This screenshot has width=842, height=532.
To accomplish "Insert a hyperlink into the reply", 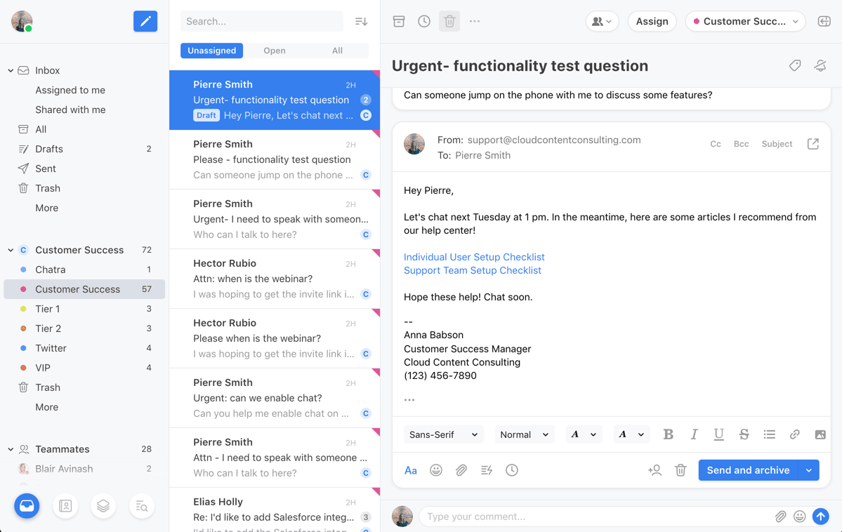I will point(794,434).
